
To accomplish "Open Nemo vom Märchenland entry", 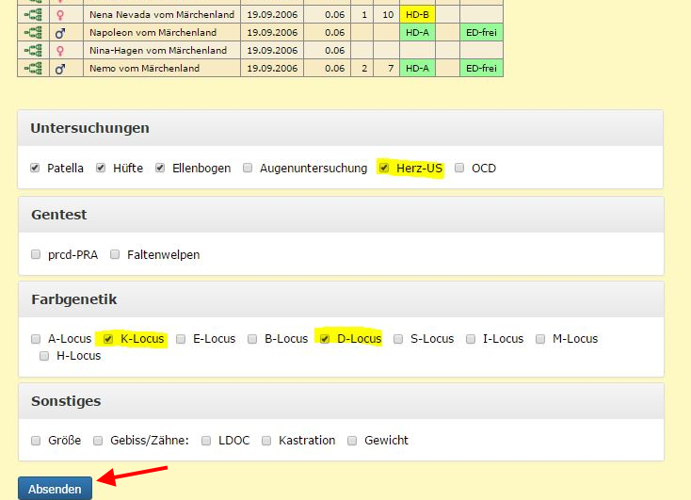I will point(144,69).
